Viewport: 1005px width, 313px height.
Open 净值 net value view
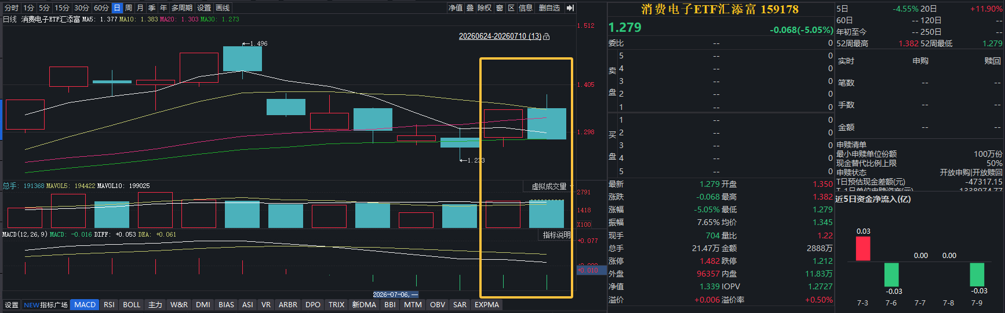click(456, 8)
